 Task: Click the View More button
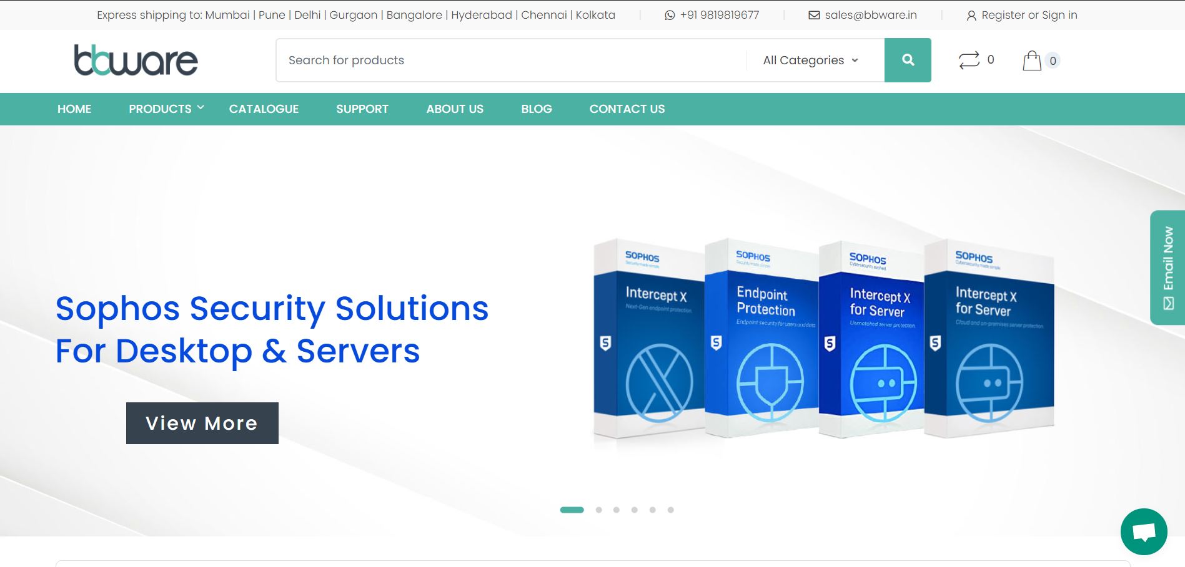pyautogui.click(x=202, y=423)
